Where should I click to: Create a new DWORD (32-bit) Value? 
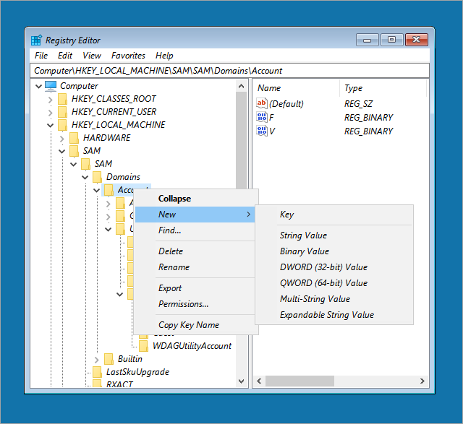(334, 267)
